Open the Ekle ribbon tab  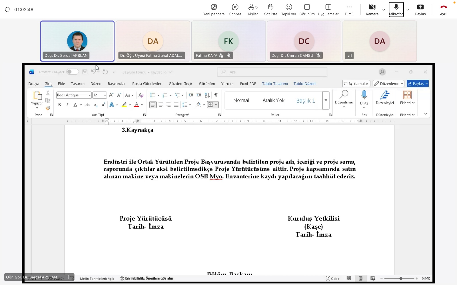click(61, 84)
